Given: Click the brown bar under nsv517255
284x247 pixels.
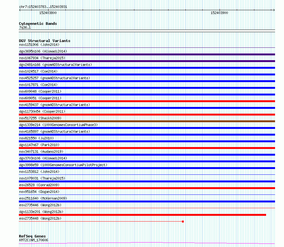Looking at the screenshot, I should coord(147,121).
